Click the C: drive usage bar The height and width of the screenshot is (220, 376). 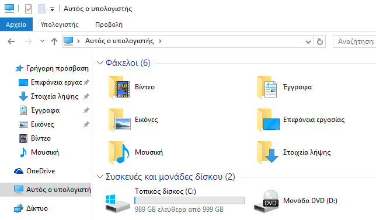(189, 200)
